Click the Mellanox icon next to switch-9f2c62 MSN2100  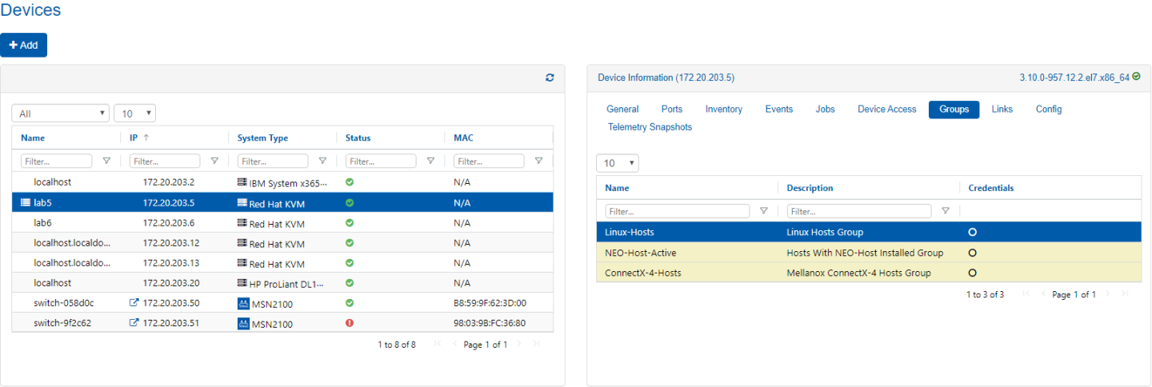click(x=244, y=324)
